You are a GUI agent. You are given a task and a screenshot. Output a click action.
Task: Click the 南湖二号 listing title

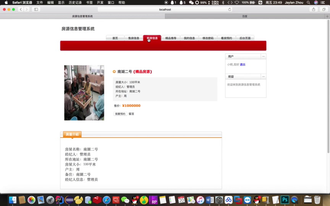tap(125, 72)
